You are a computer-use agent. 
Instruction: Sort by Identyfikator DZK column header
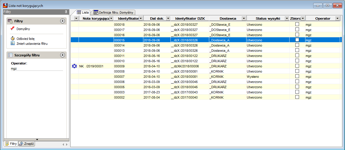point(190,18)
